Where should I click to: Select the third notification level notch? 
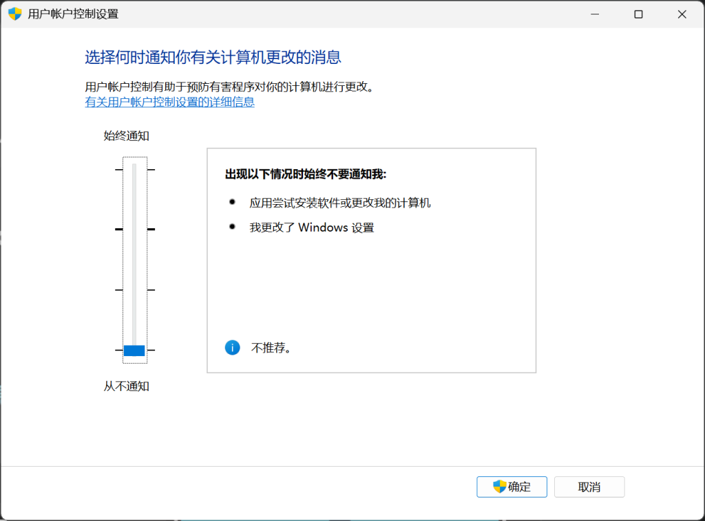click(136, 289)
